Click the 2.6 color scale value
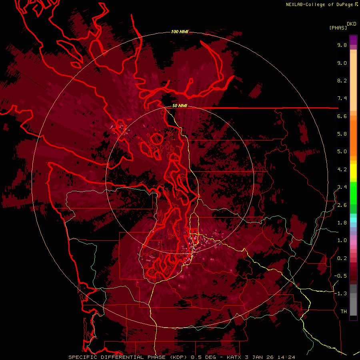The width and height of the screenshot is (360, 360). tap(342, 205)
